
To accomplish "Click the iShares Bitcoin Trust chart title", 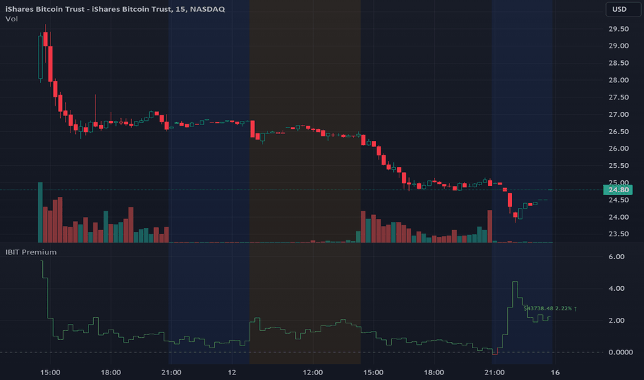I will [x=115, y=9].
